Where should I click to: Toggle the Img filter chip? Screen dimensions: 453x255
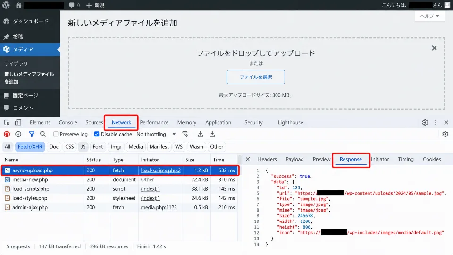[x=116, y=147]
